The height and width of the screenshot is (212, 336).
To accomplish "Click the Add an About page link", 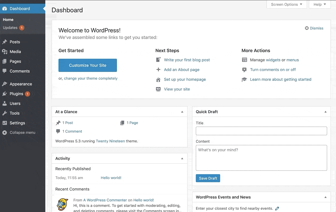I will (182, 70).
